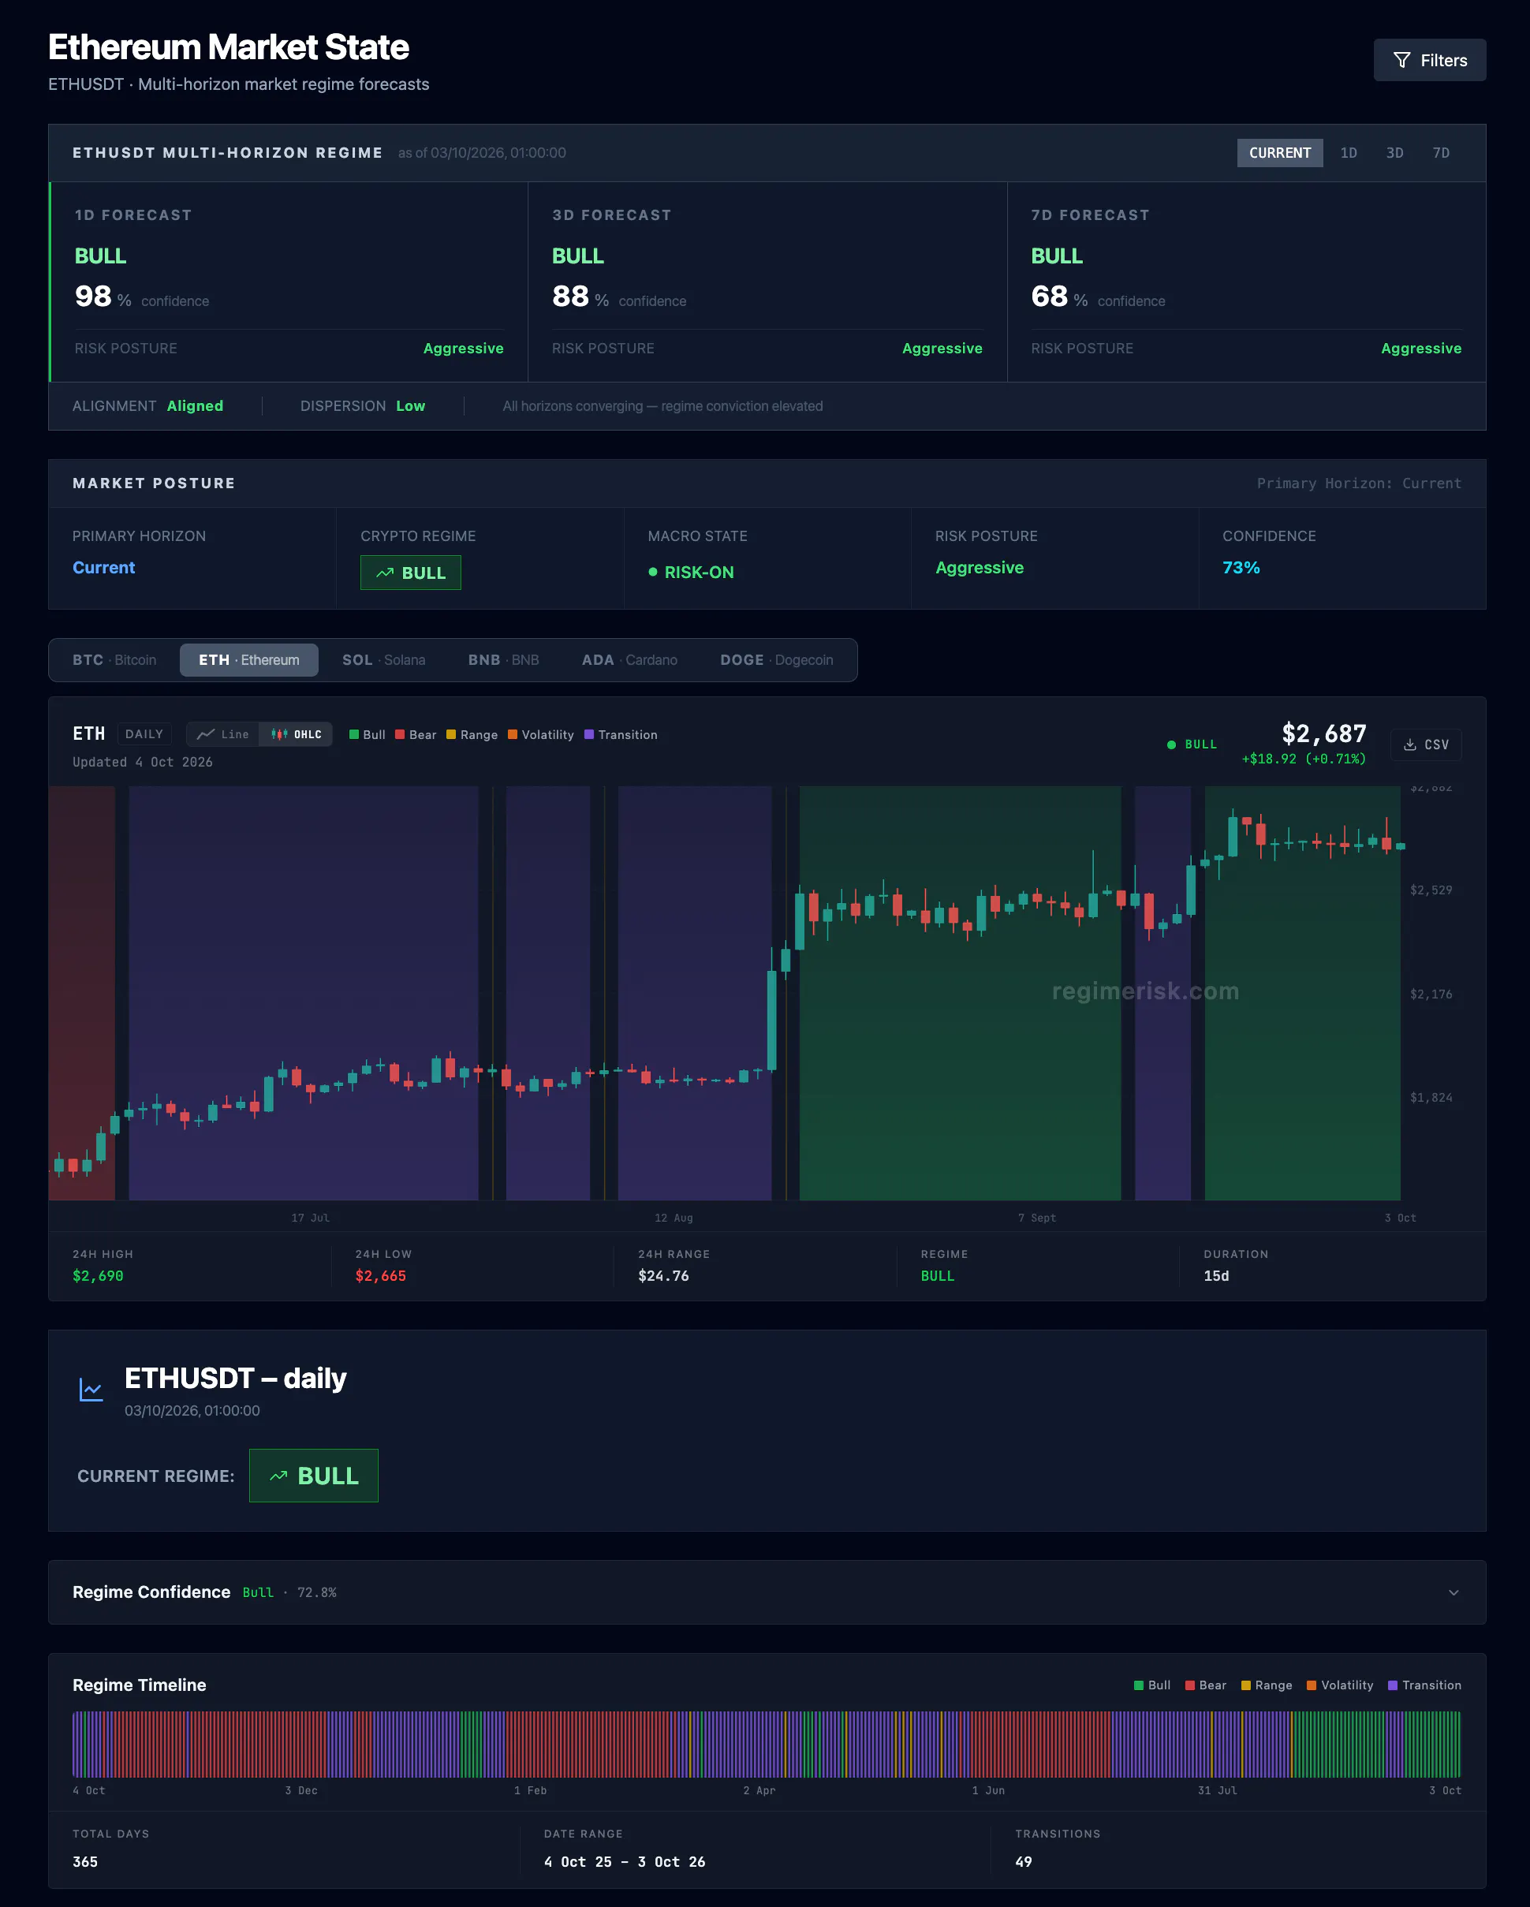The width and height of the screenshot is (1530, 1907).
Task: Switch to the 1D horizon tab
Action: (1348, 153)
